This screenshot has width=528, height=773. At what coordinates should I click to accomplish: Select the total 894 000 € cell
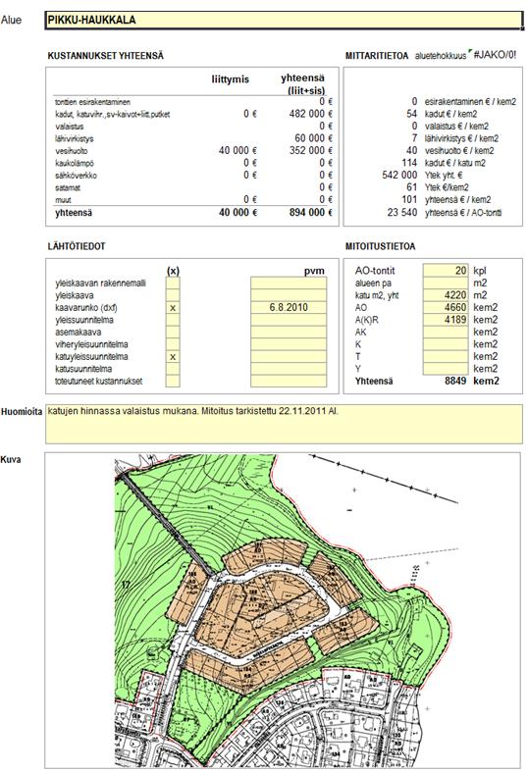(310, 213)
